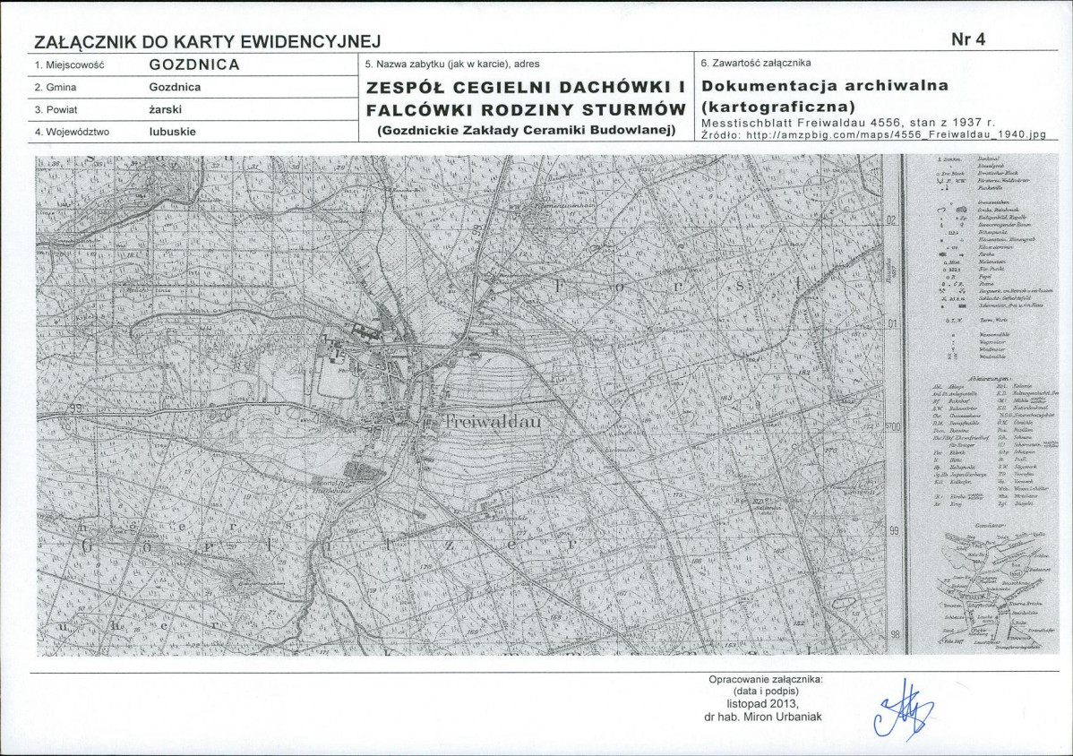Select the 'lubuskie' voivodeship value

(x=173, y=132)
